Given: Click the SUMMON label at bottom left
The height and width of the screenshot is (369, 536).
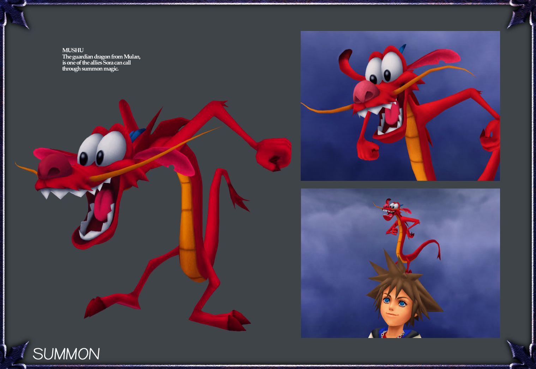Looking at the screenshot, I should point(66,354).
